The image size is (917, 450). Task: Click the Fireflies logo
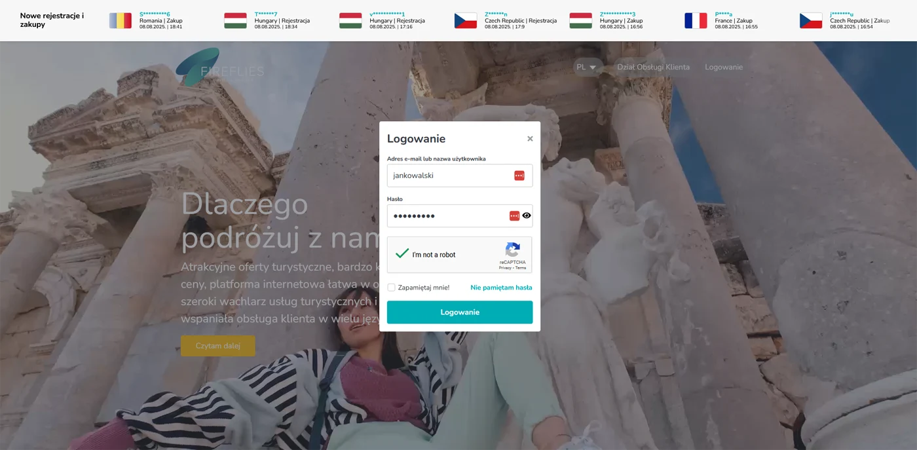[x=220, y=67]
